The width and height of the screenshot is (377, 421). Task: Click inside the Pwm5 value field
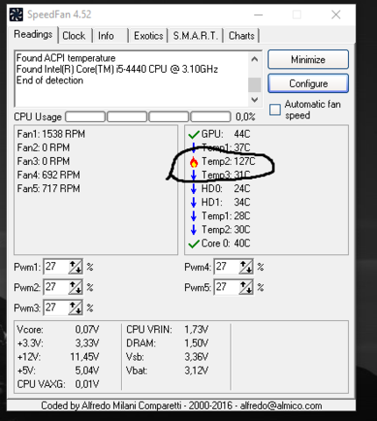point(227,287)
